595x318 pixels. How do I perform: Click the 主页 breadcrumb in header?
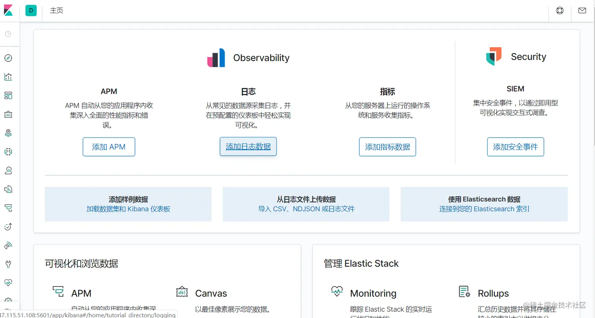click(56, 11)
